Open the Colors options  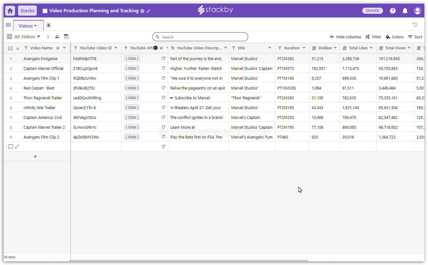[x=395, y=37]
